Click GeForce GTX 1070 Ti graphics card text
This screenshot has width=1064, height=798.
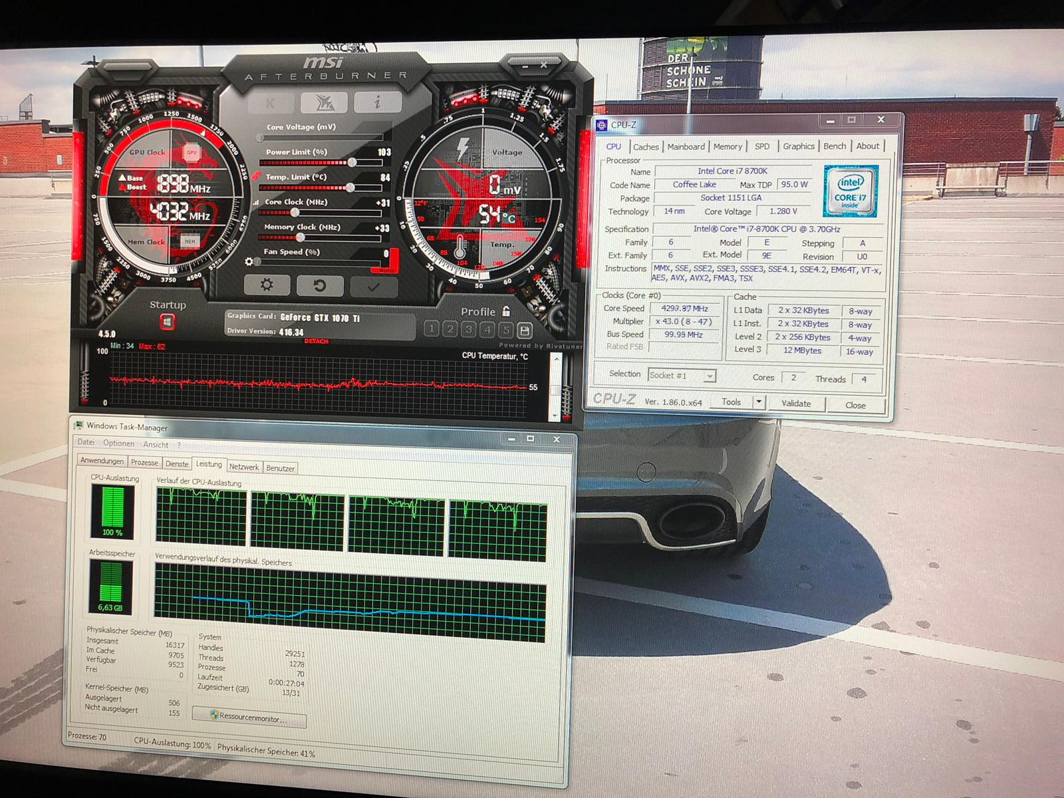[x=320, y=318]
